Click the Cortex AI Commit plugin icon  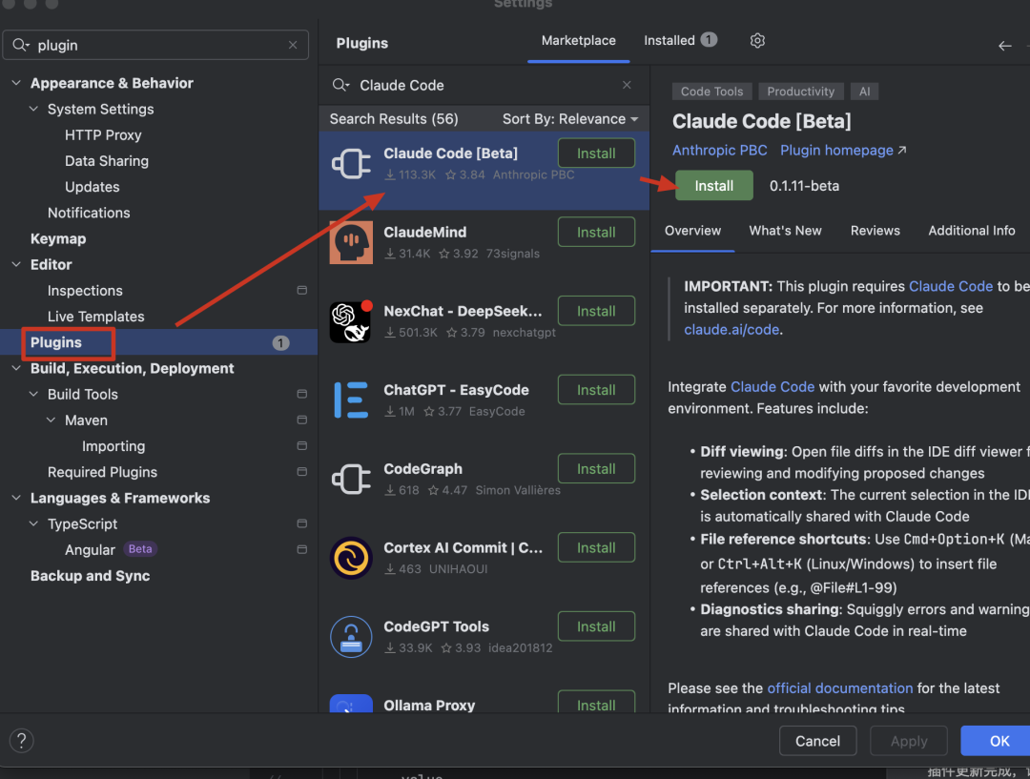(x=351, y=558)
